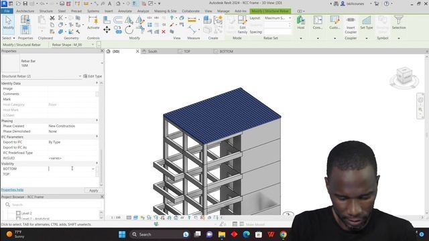This screenshot has height=241, width=429.
Task: Switch to the BOTTOM view tab
Action: point(227,52)
